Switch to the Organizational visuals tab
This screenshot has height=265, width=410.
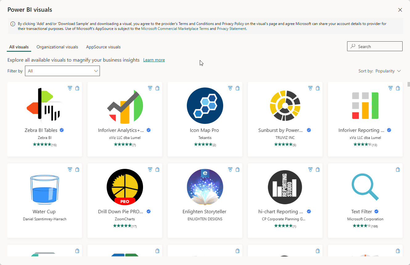tap(57, 47)
